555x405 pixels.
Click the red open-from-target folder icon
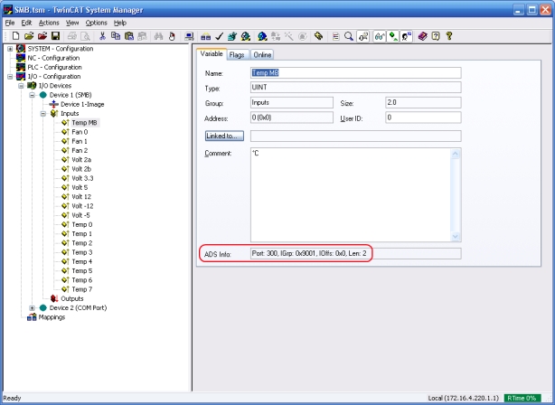(42, 36)
